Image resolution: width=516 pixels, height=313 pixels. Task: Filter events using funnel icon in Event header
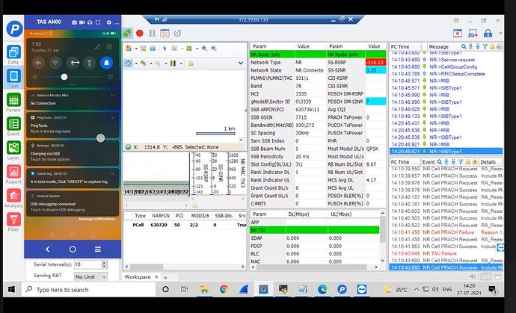[461, 162]
